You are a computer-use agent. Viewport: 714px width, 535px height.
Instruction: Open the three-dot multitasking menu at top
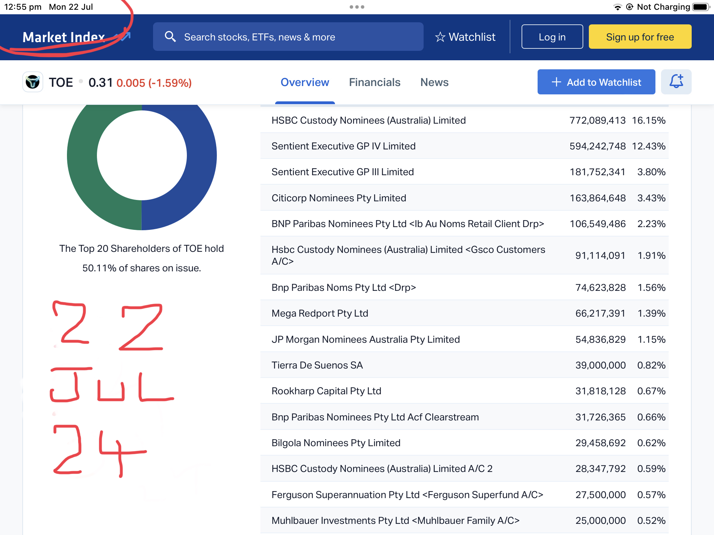coord(357,7)
